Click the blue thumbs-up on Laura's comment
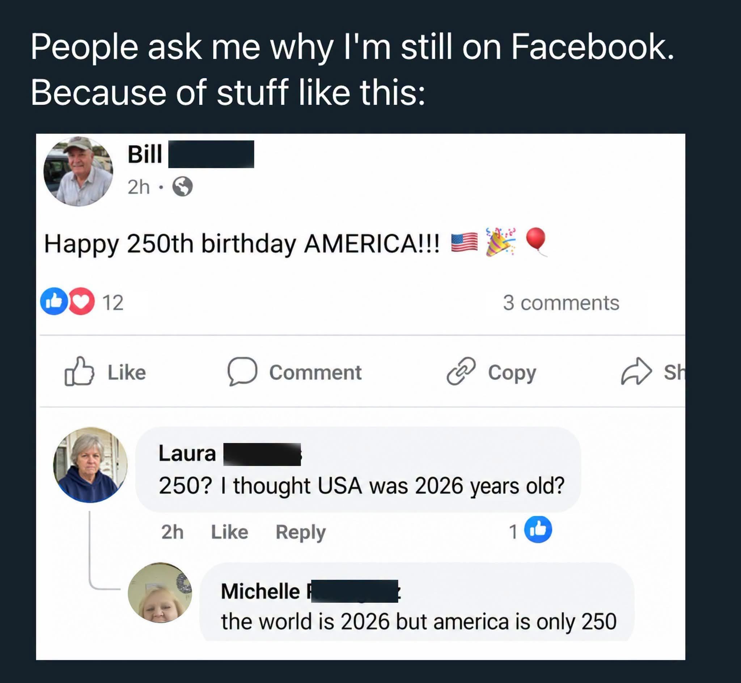The width and height of the screenshot is (741, 683). (x=538, y=529)
